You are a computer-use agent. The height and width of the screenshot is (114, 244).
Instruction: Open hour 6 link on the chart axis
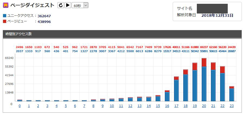[75, 106]
